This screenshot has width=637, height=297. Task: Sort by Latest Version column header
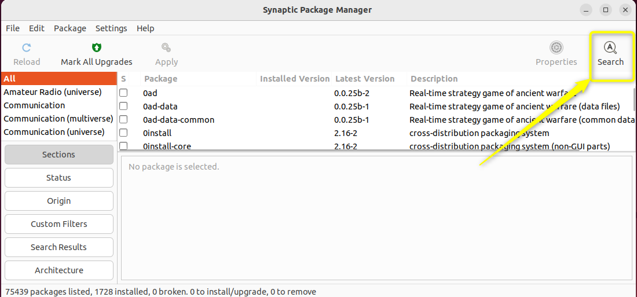(369, 79)
